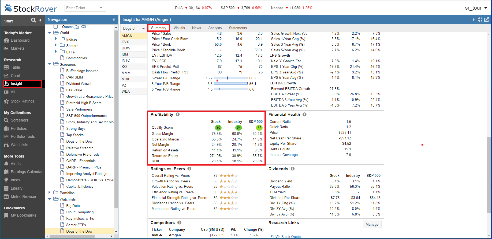Show info for Financial Health section

304,115
